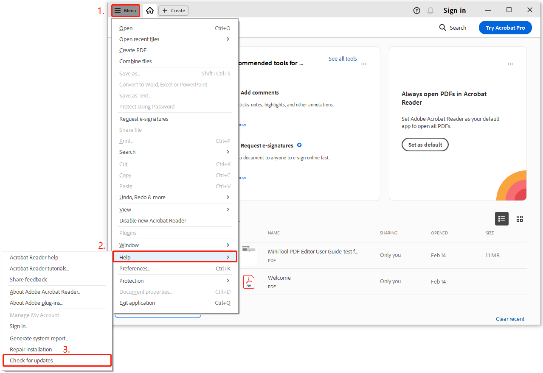Open the ellipsis menu on default-app card

click(510, 64)
